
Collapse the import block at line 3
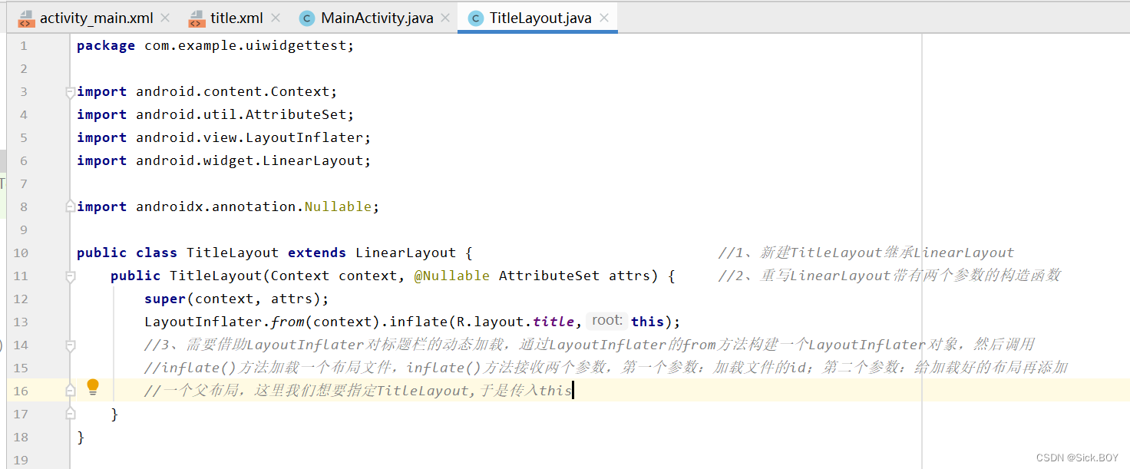[x=69, y=91]
